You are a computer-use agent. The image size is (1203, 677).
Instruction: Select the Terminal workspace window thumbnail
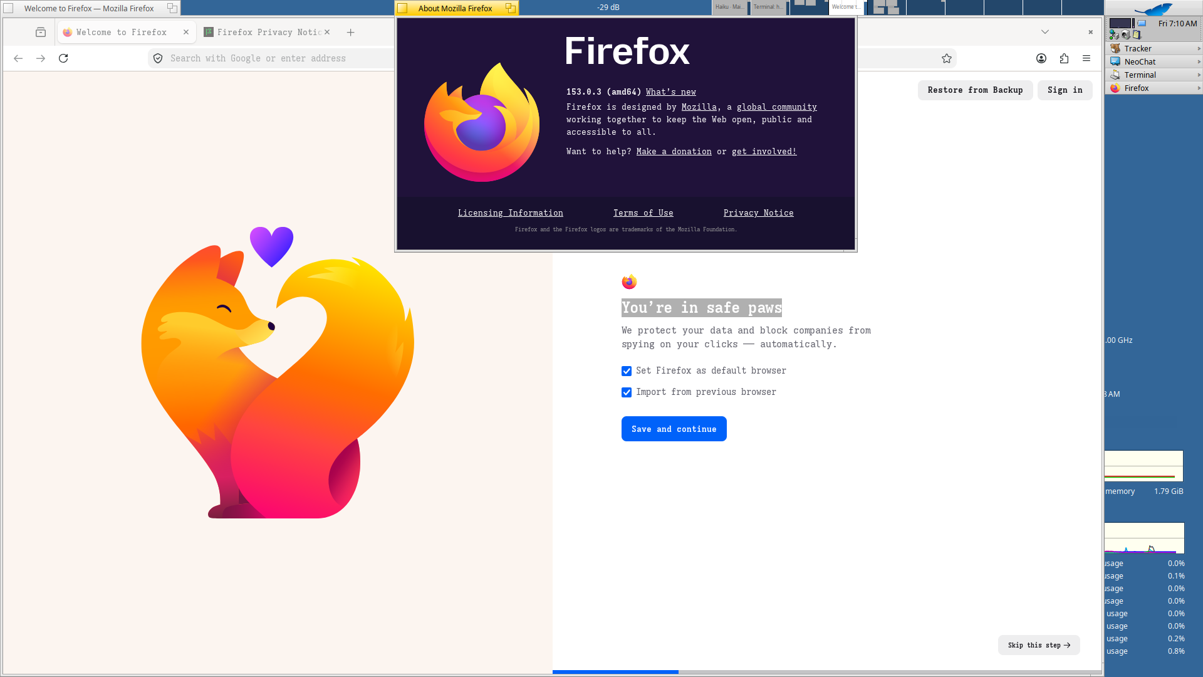(769, 8)
